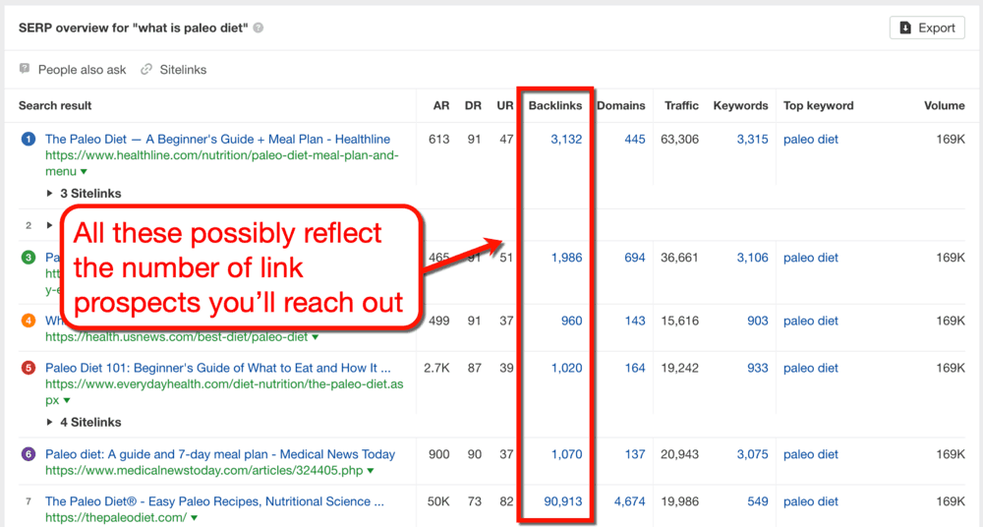The width and height of the screenshot is (983, 527).
Task: Open referring domains count 137
Action: pyautogui.click(x=634, y=454)
